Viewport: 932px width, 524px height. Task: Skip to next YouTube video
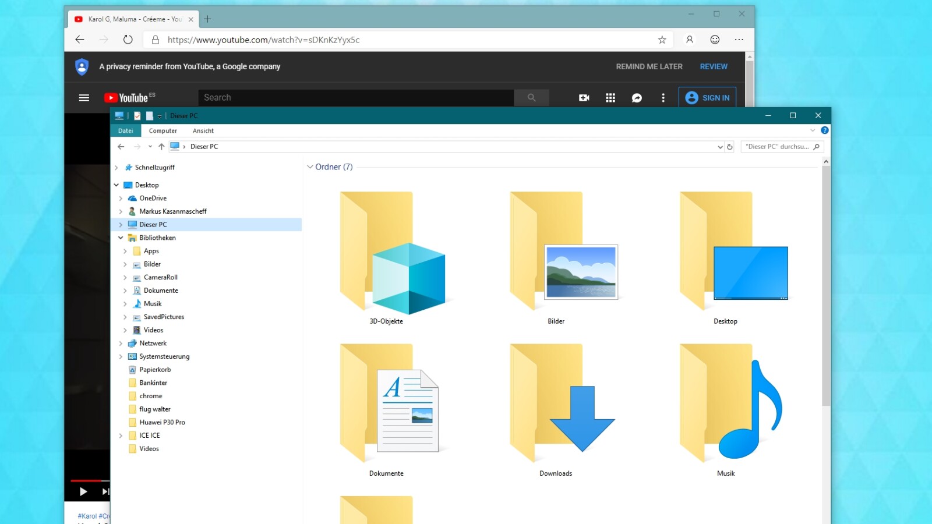[105, 491]
